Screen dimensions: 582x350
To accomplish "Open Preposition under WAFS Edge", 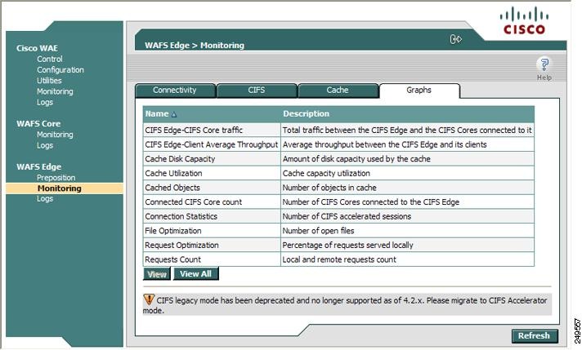I will point(56,177).
